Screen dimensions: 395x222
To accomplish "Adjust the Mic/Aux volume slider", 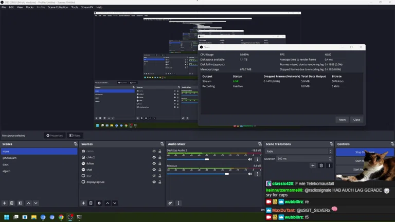I will [227, 174].
